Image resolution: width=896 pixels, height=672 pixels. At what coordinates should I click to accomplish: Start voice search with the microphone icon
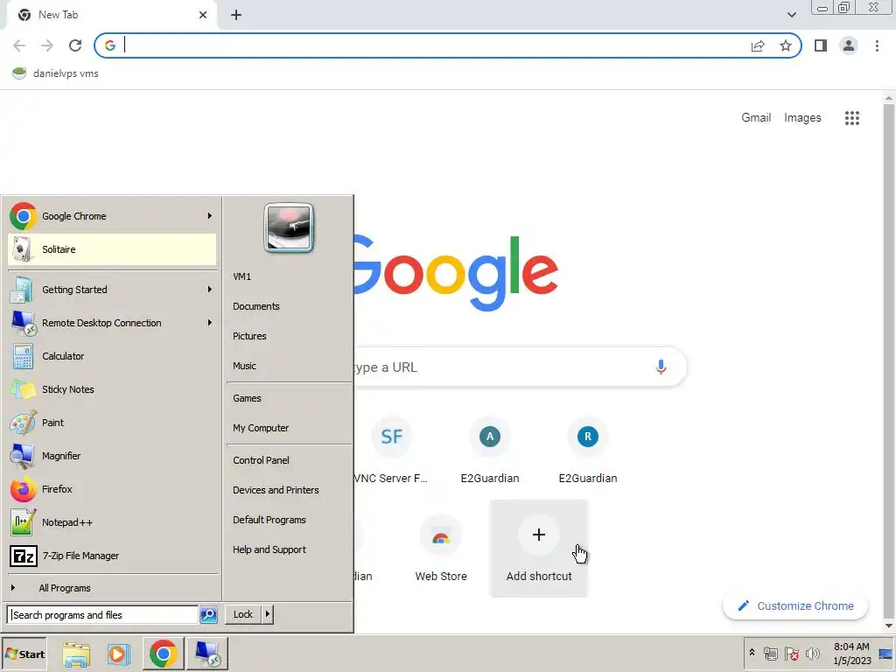pos(661,367)
